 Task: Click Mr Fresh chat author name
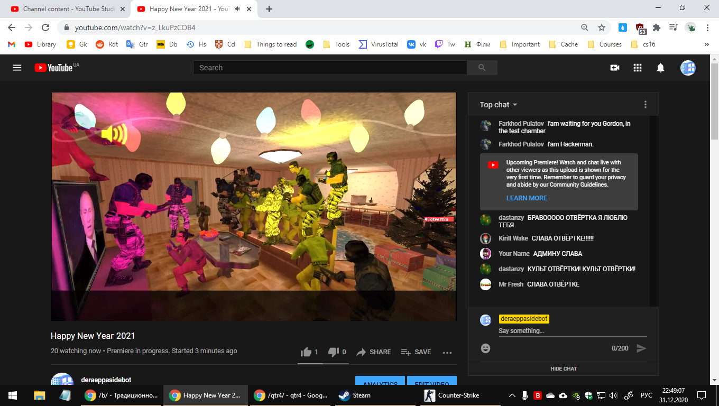click(x=511, y=284)
